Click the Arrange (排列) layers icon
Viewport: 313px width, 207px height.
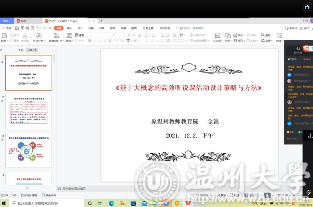235,41
